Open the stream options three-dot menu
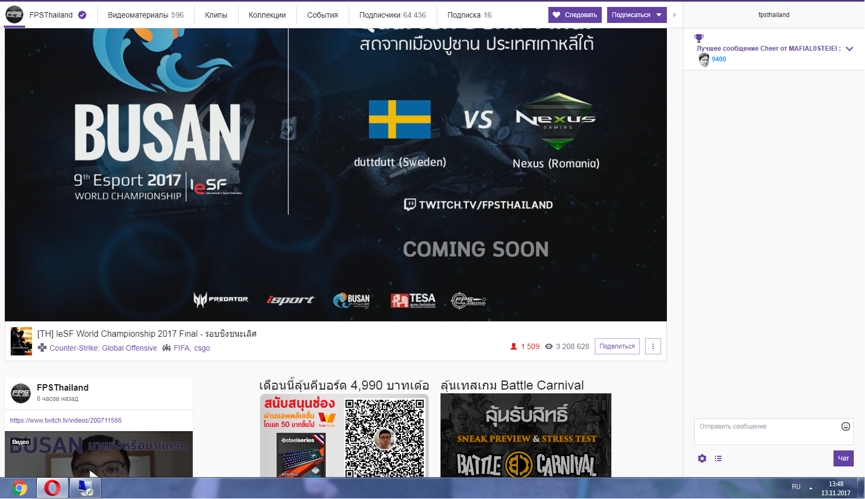The height and width of the screenshot is (499, 865). [652, 346]
